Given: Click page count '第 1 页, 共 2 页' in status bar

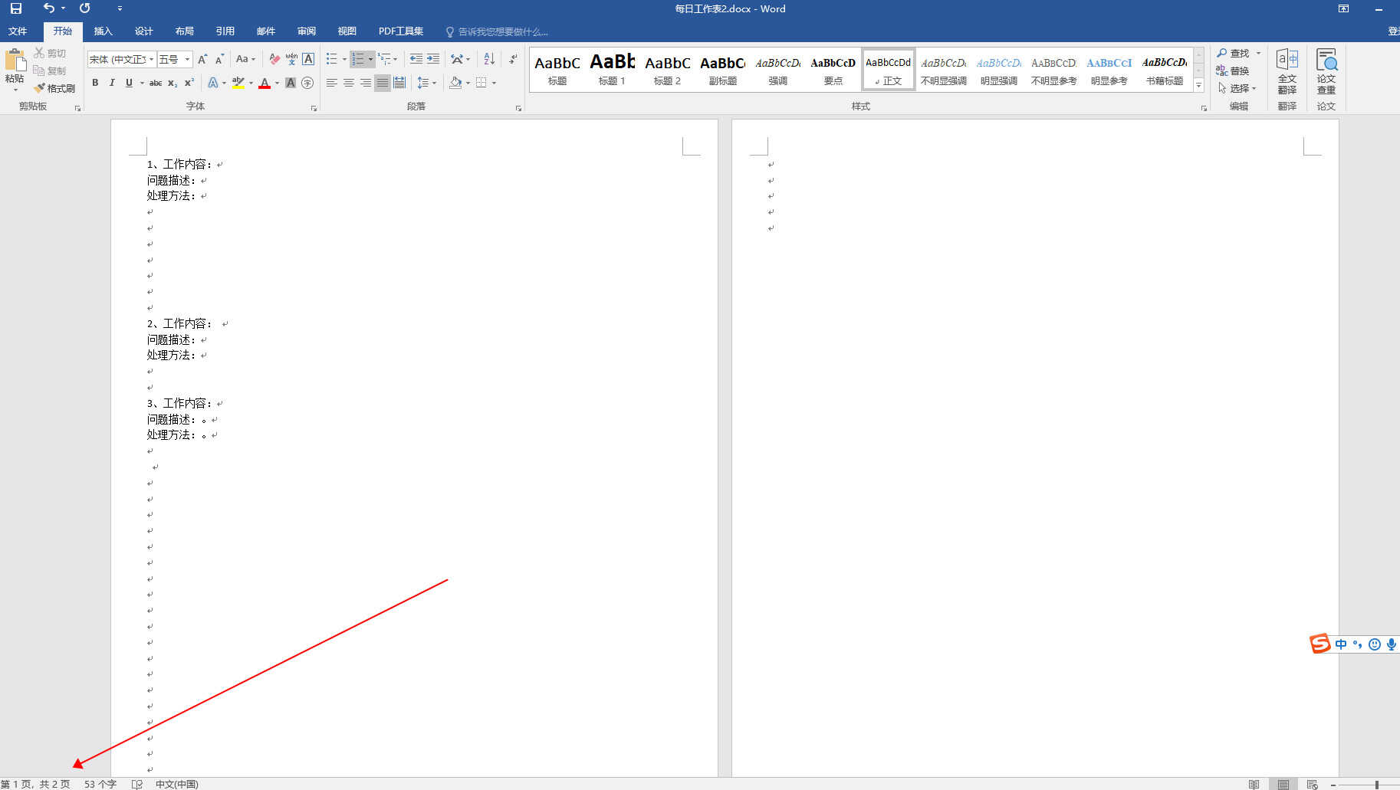Looking at the screenshot, I should [x=35, y=784].
